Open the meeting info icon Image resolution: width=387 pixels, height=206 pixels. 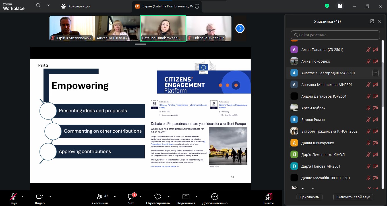click(38, 5)
